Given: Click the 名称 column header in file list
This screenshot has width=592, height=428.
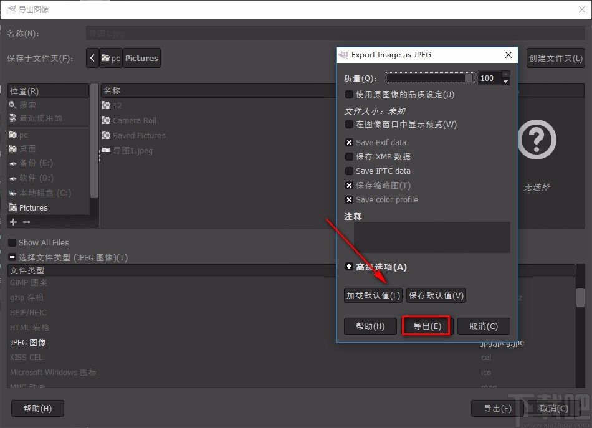Looking at the screenshot, I should tap(218, 90).
